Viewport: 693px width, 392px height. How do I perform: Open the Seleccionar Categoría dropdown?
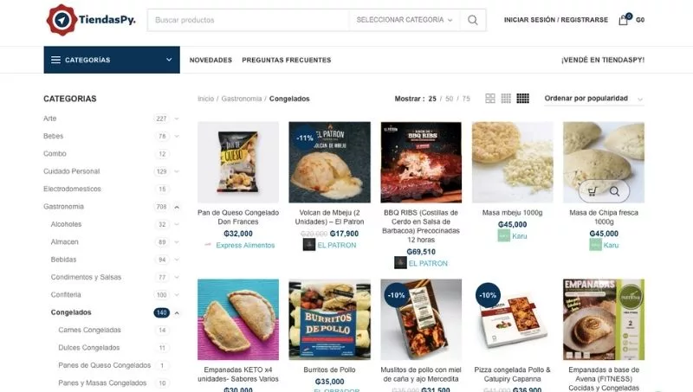pos(405,20)
